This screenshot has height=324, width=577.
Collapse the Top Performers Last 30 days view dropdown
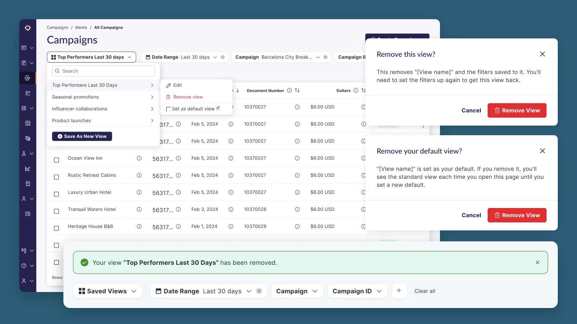[91, 57]
